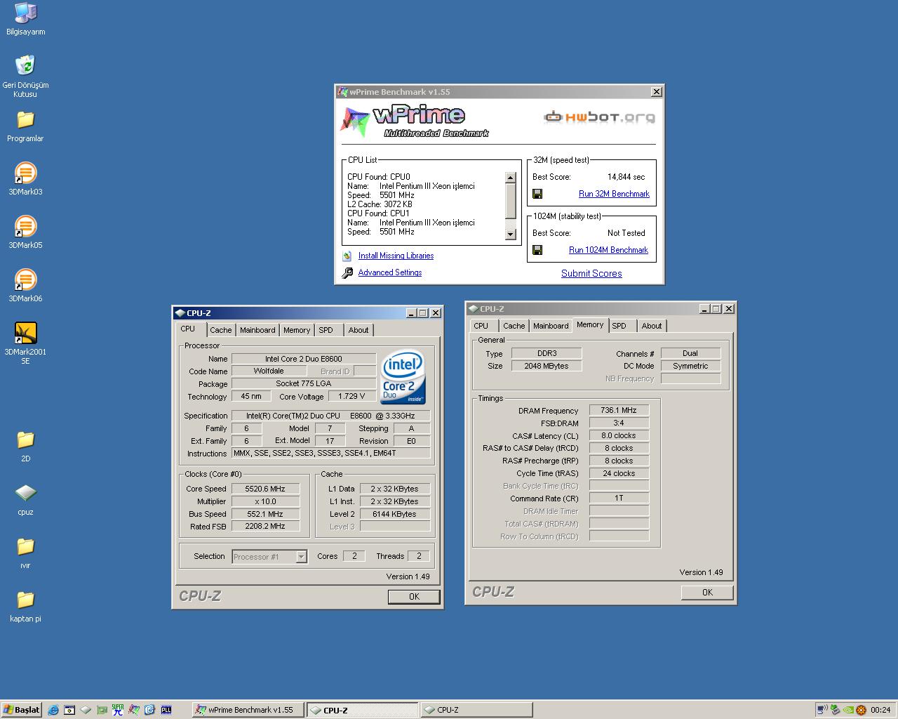Open the Processor #1 selection dropdown
This screenshot has width=898, height=719.
[x=301, y=557]
